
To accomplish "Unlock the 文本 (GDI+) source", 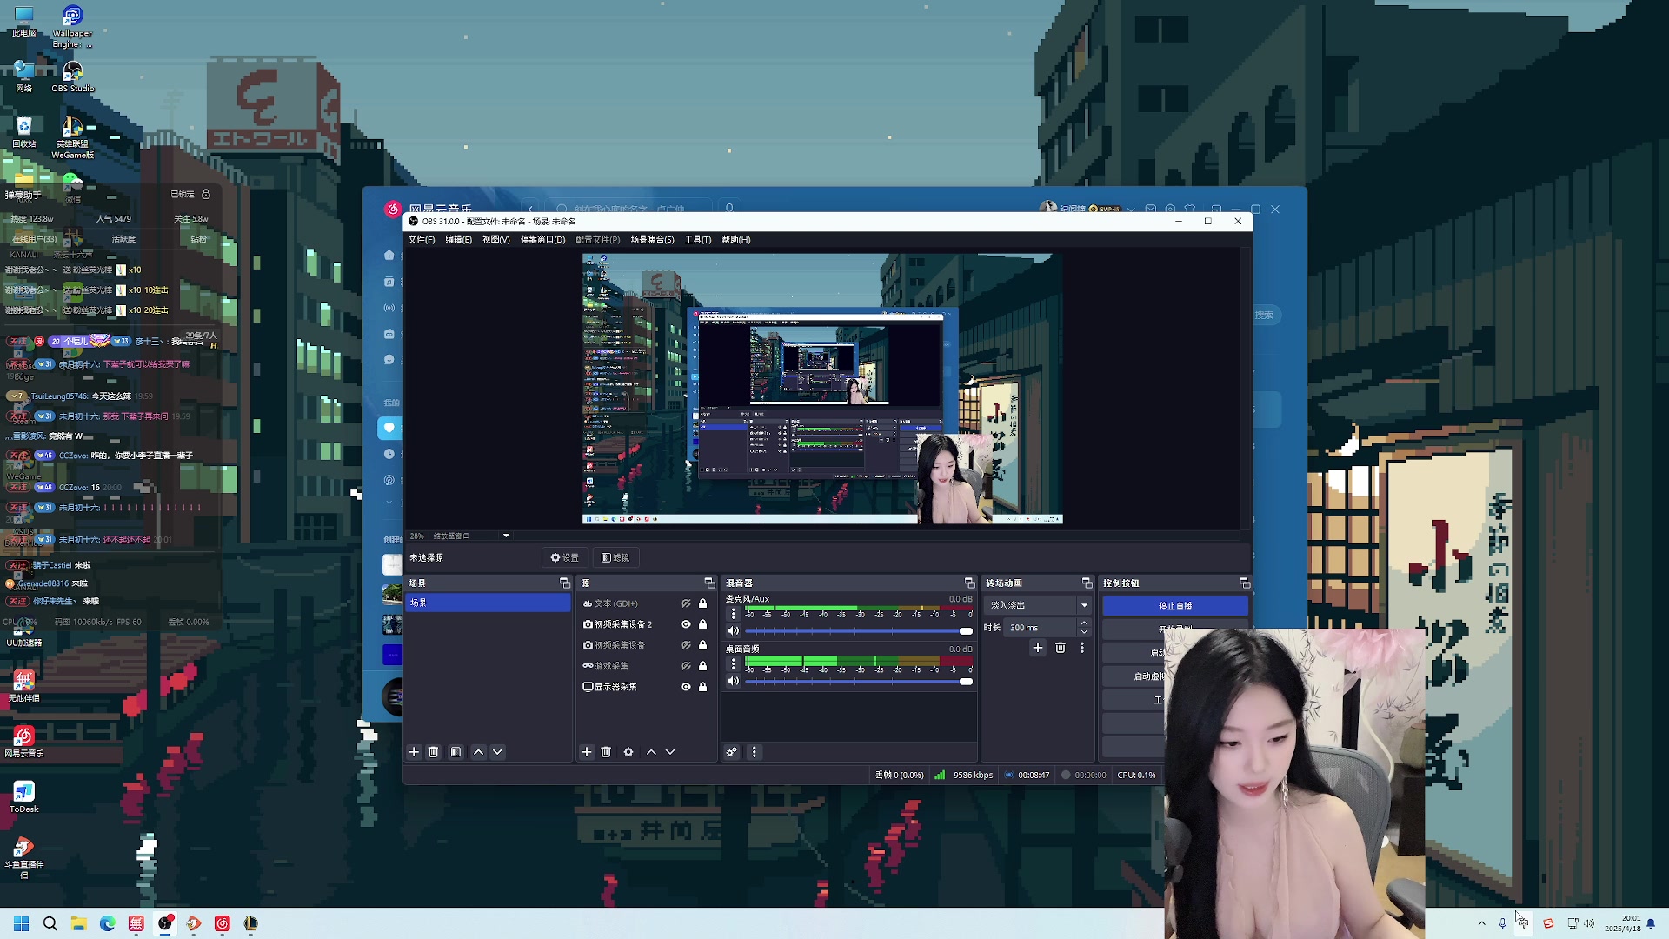I will 703,603.
